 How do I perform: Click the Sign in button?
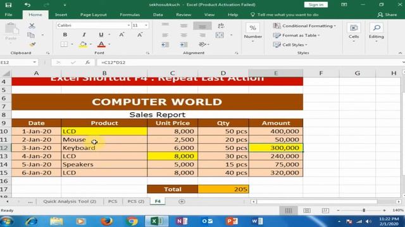[316, 4]
